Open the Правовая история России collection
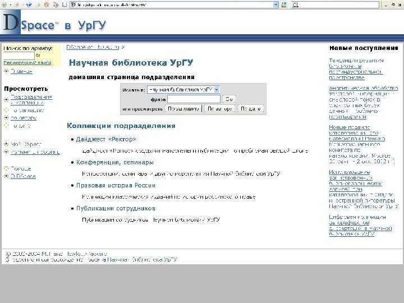Screen dimensions: 404x303 pos(116,186)
